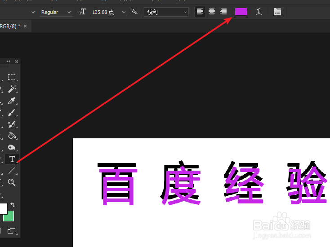Expand the font size dropdown arrow
The width and height of the screenshot is (330, 247).
pos(124,12)
